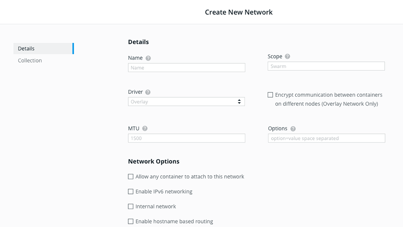Click the Enable IPv6 networking label
The height and width of the screenshot is (227, 403).
click(164, 192)
